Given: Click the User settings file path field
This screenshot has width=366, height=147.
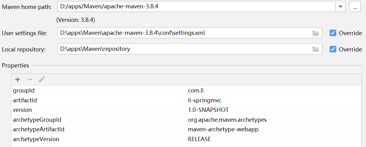Looking at the screenshot, I should (x=190, y=33).
